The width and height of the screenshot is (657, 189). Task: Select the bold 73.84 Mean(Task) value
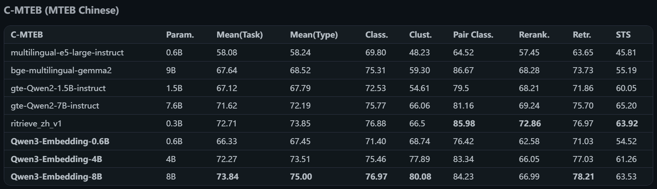point(227,177)
